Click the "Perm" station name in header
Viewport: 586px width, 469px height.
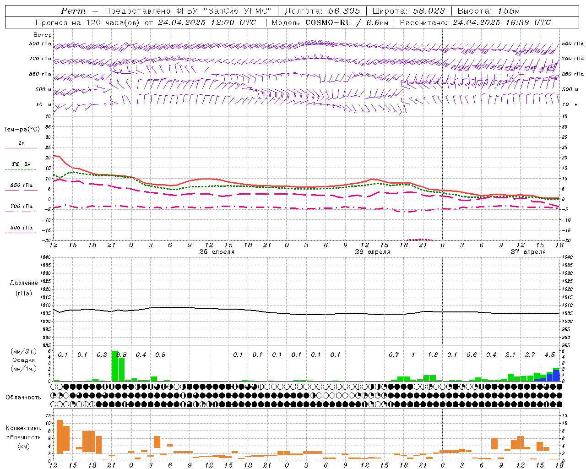point(73,11)
